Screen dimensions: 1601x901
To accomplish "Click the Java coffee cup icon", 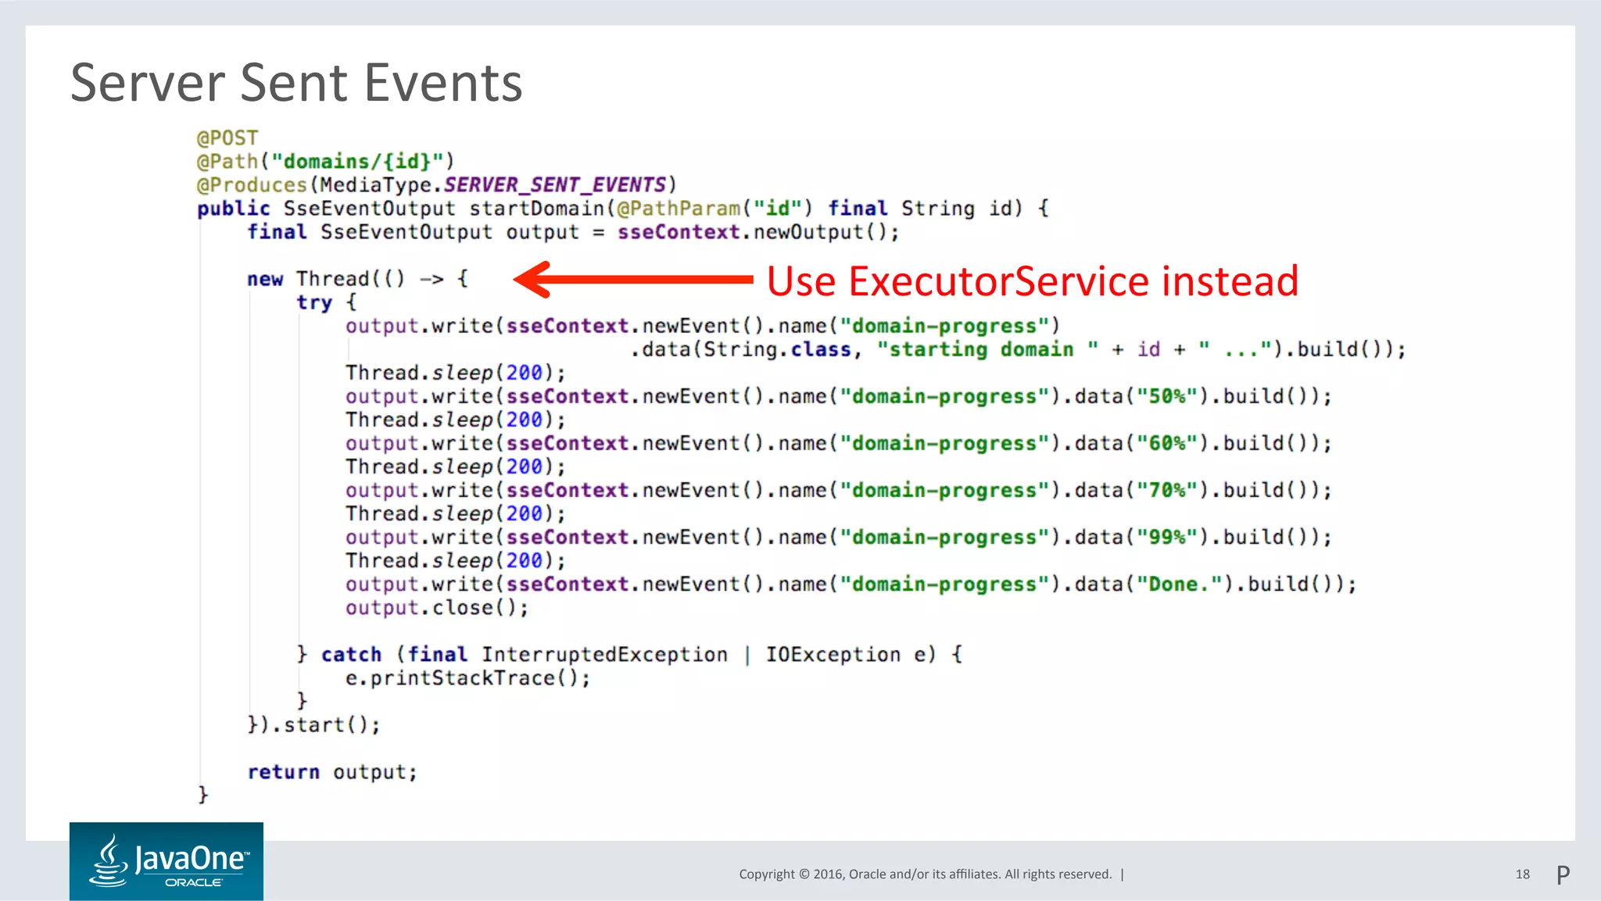I will [x=109, y=860].
